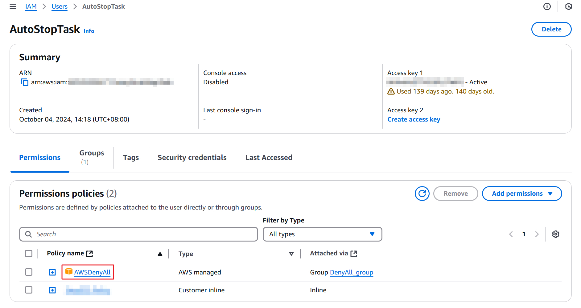Open the hamburger navigation menu

point(13,6)
